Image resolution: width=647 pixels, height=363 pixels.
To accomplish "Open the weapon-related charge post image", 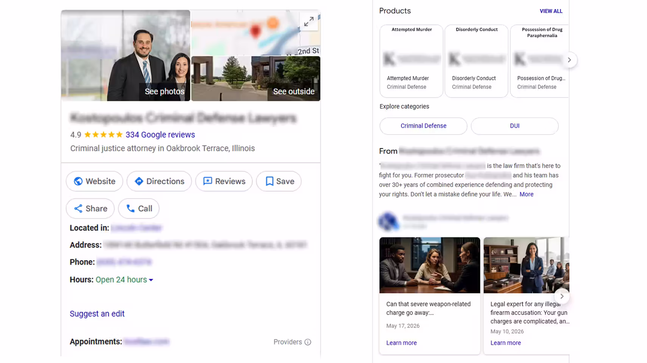I will pyautogui.click(x=430, y=265).
